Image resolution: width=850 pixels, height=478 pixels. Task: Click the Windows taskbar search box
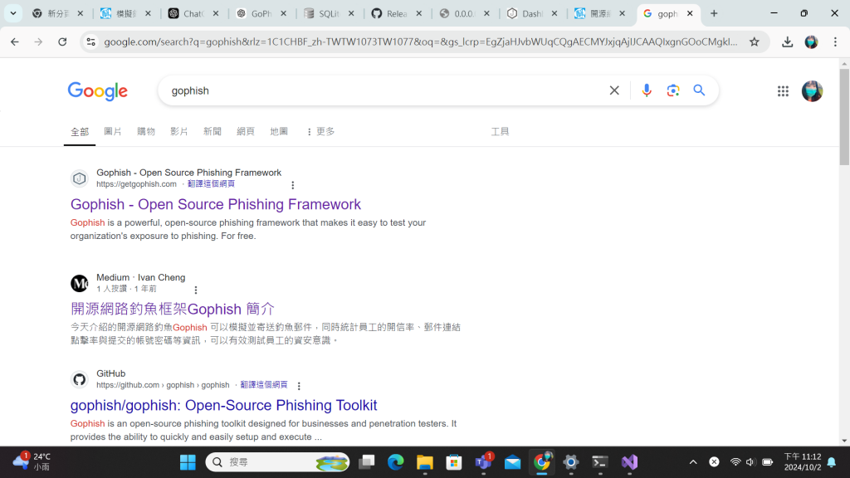click(x=277, y=462)
